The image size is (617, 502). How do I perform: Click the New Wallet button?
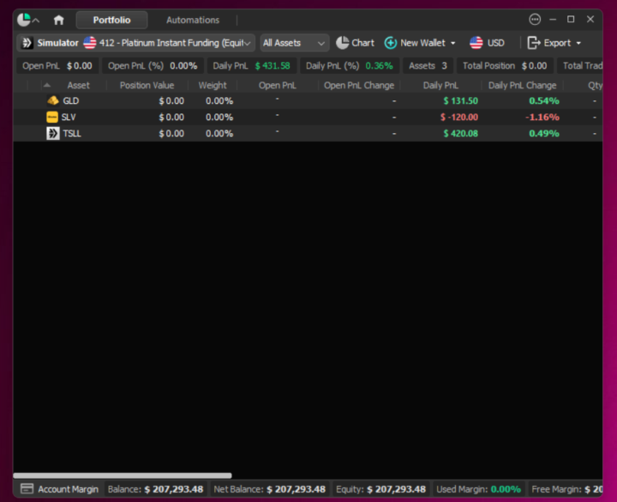[420, 43]
